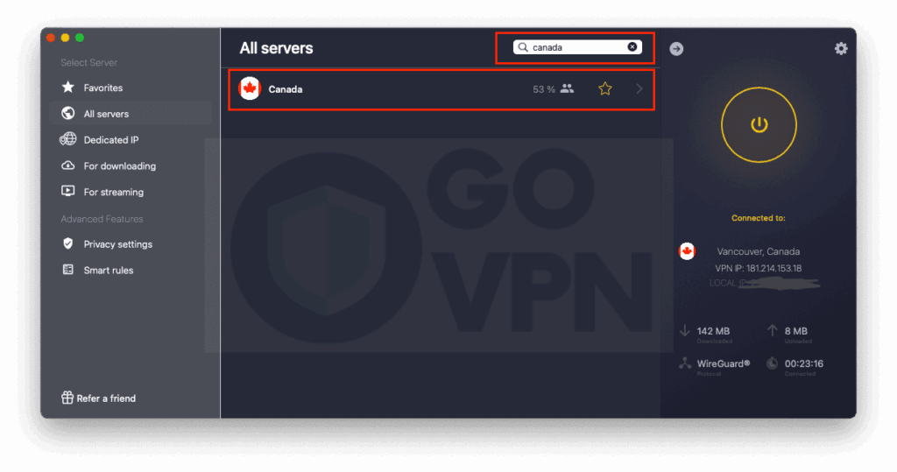Click the Refer a friend gift icon

[67, 398]
